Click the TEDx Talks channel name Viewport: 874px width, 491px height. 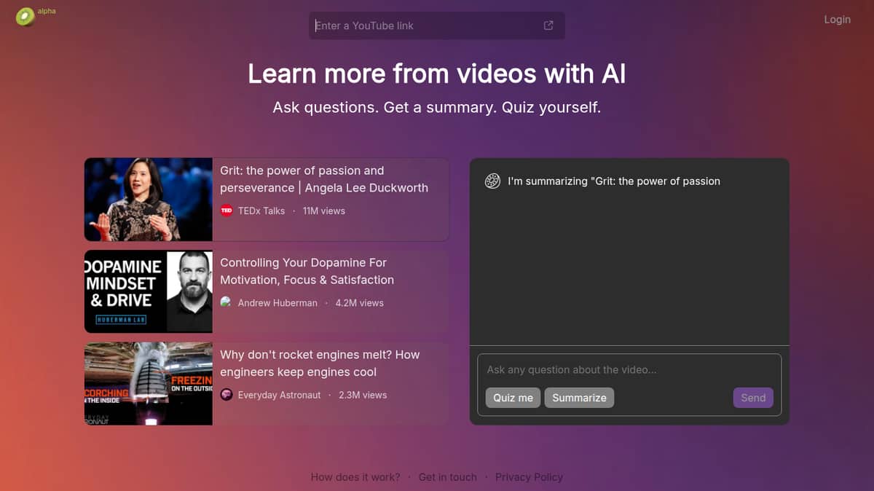261,211
